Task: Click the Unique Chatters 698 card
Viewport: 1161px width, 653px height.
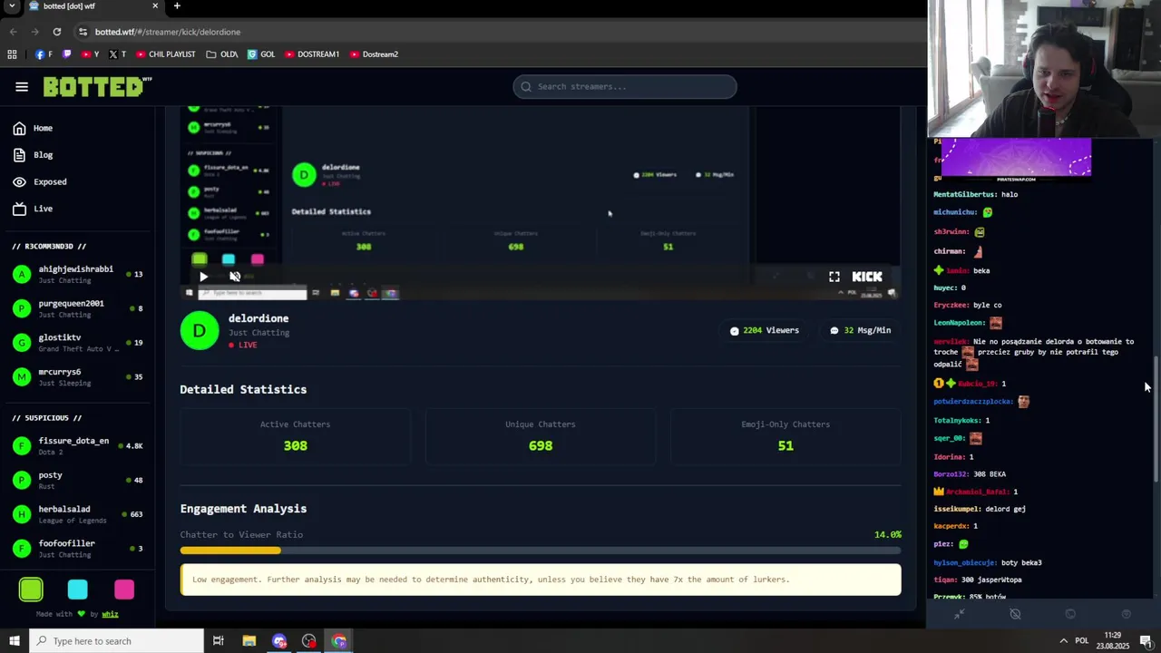Action: (541, 436)
